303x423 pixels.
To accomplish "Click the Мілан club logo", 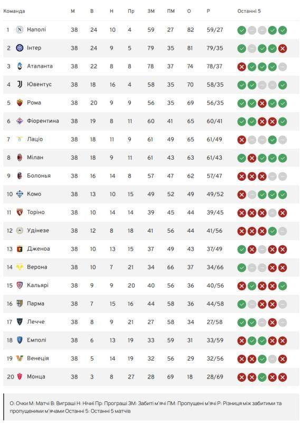I will 20,158.
